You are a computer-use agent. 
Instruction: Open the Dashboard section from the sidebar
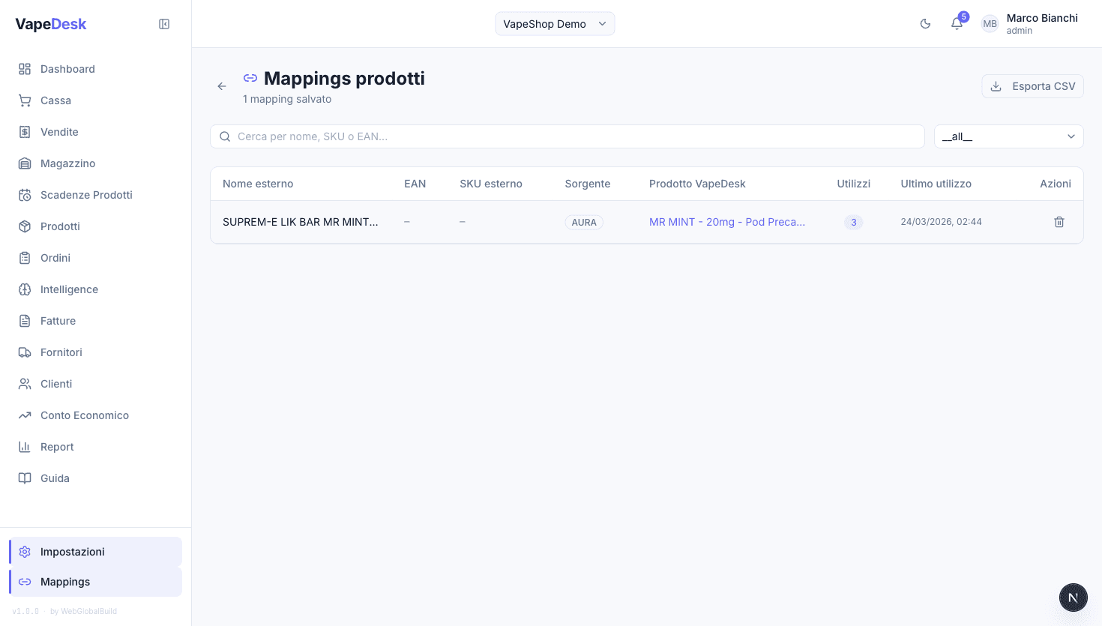coord(66,68)
